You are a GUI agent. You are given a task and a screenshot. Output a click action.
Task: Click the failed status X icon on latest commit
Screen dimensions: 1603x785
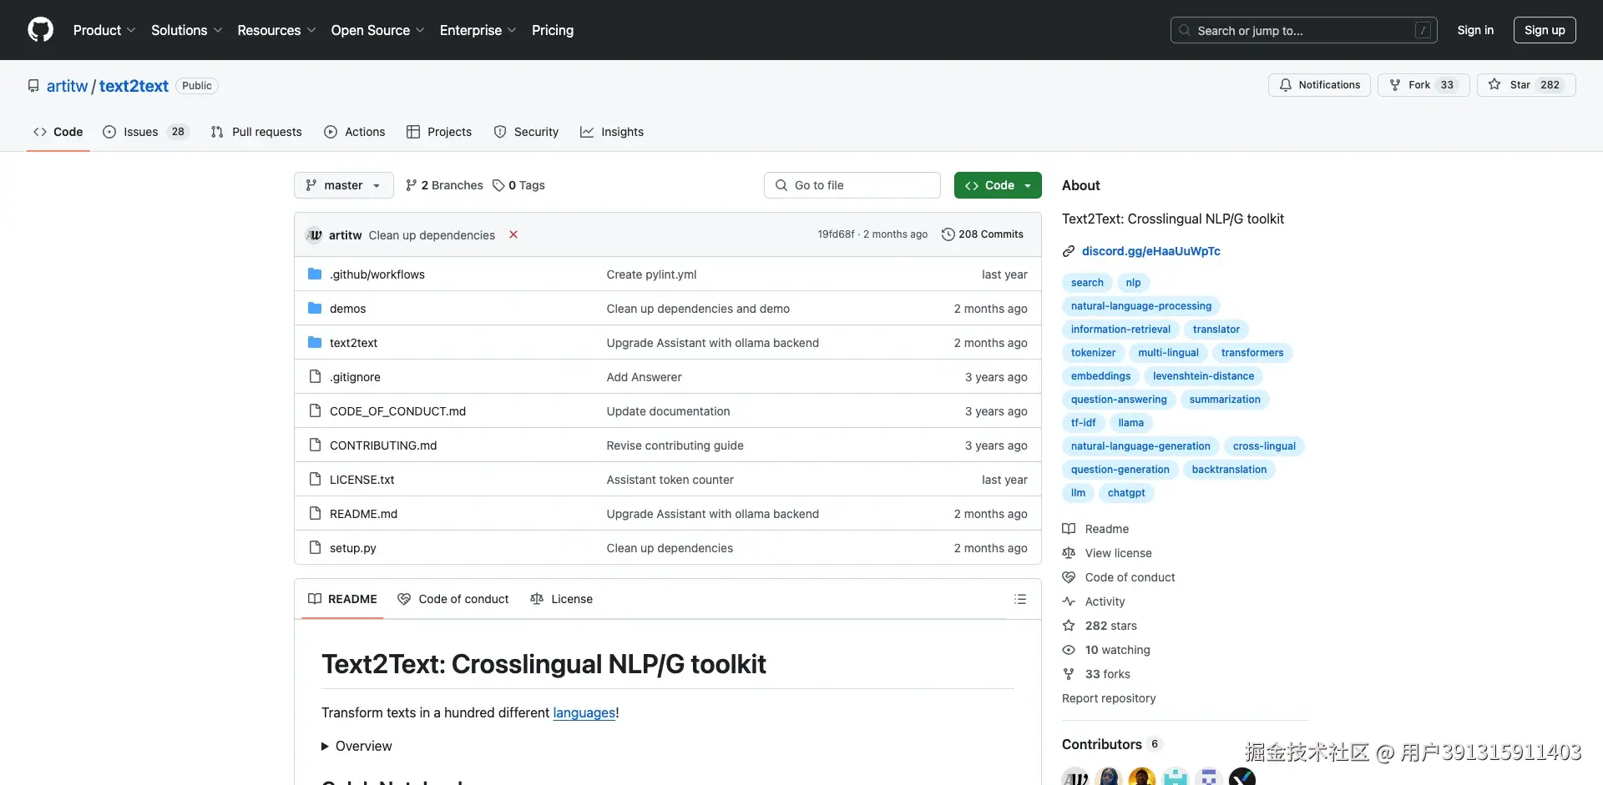pos(513,234)
